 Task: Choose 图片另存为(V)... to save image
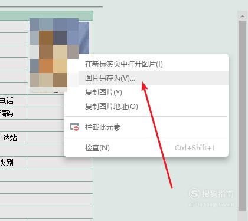coord(146,78)
